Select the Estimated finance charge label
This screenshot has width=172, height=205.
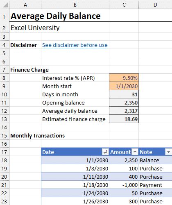click(75, 119)
